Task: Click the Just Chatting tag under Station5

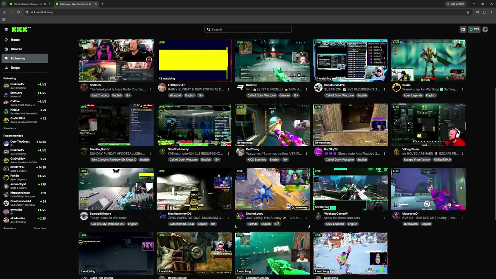Action: click(x=100, y=95)
